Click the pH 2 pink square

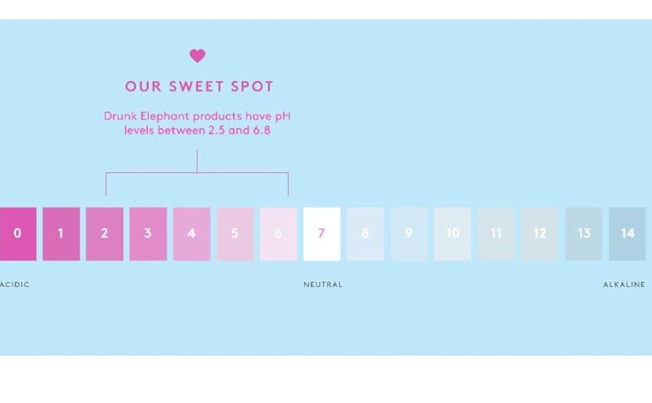(104, 234)
